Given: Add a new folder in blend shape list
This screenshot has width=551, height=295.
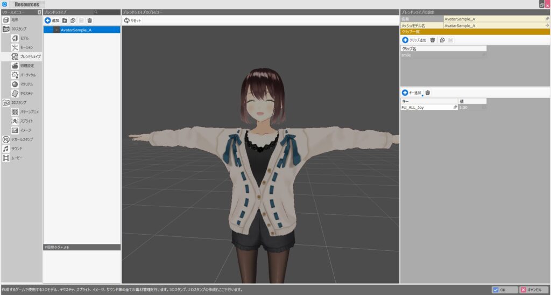Looking at the screenshot, I should (x=65, y=20).
